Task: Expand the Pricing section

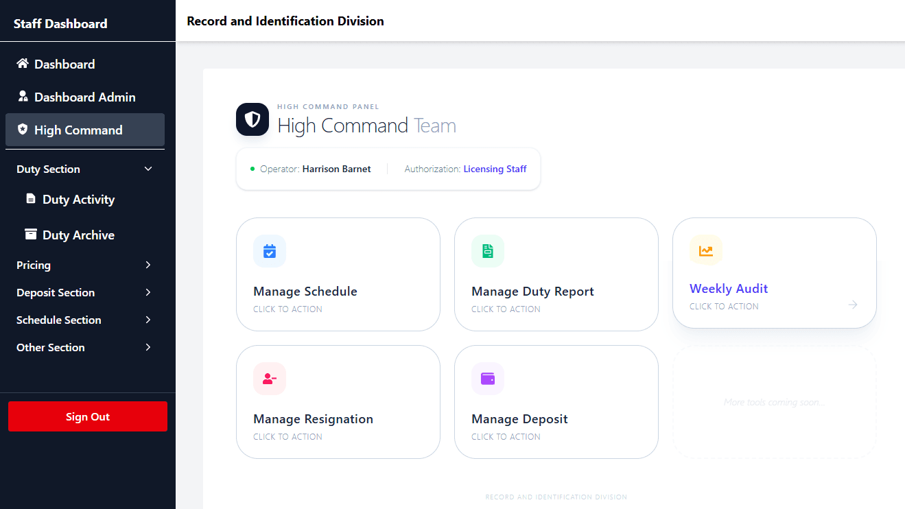Action: pyautogui.click(x=148, y=265)
